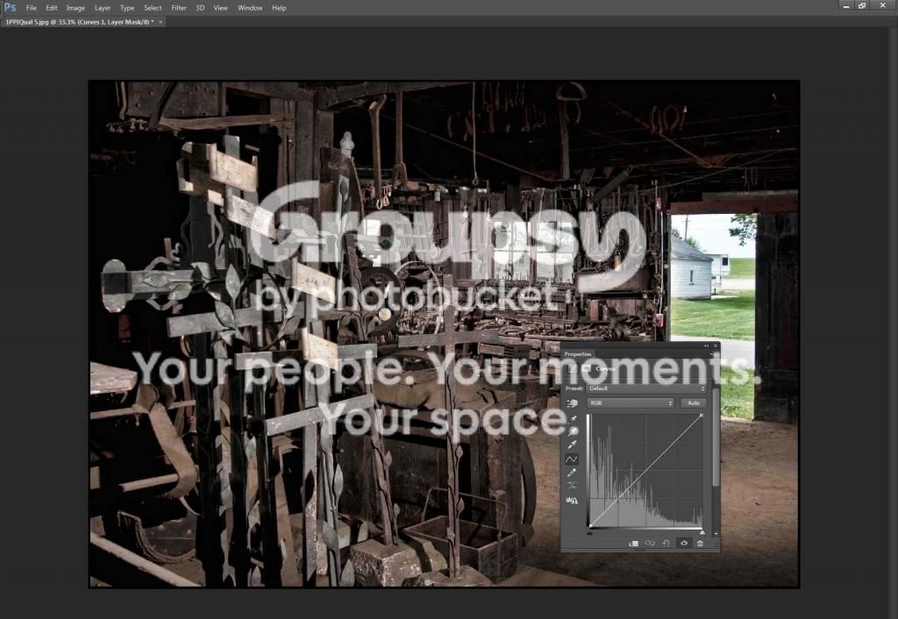Click the white point input slider

tap(702, 532)
